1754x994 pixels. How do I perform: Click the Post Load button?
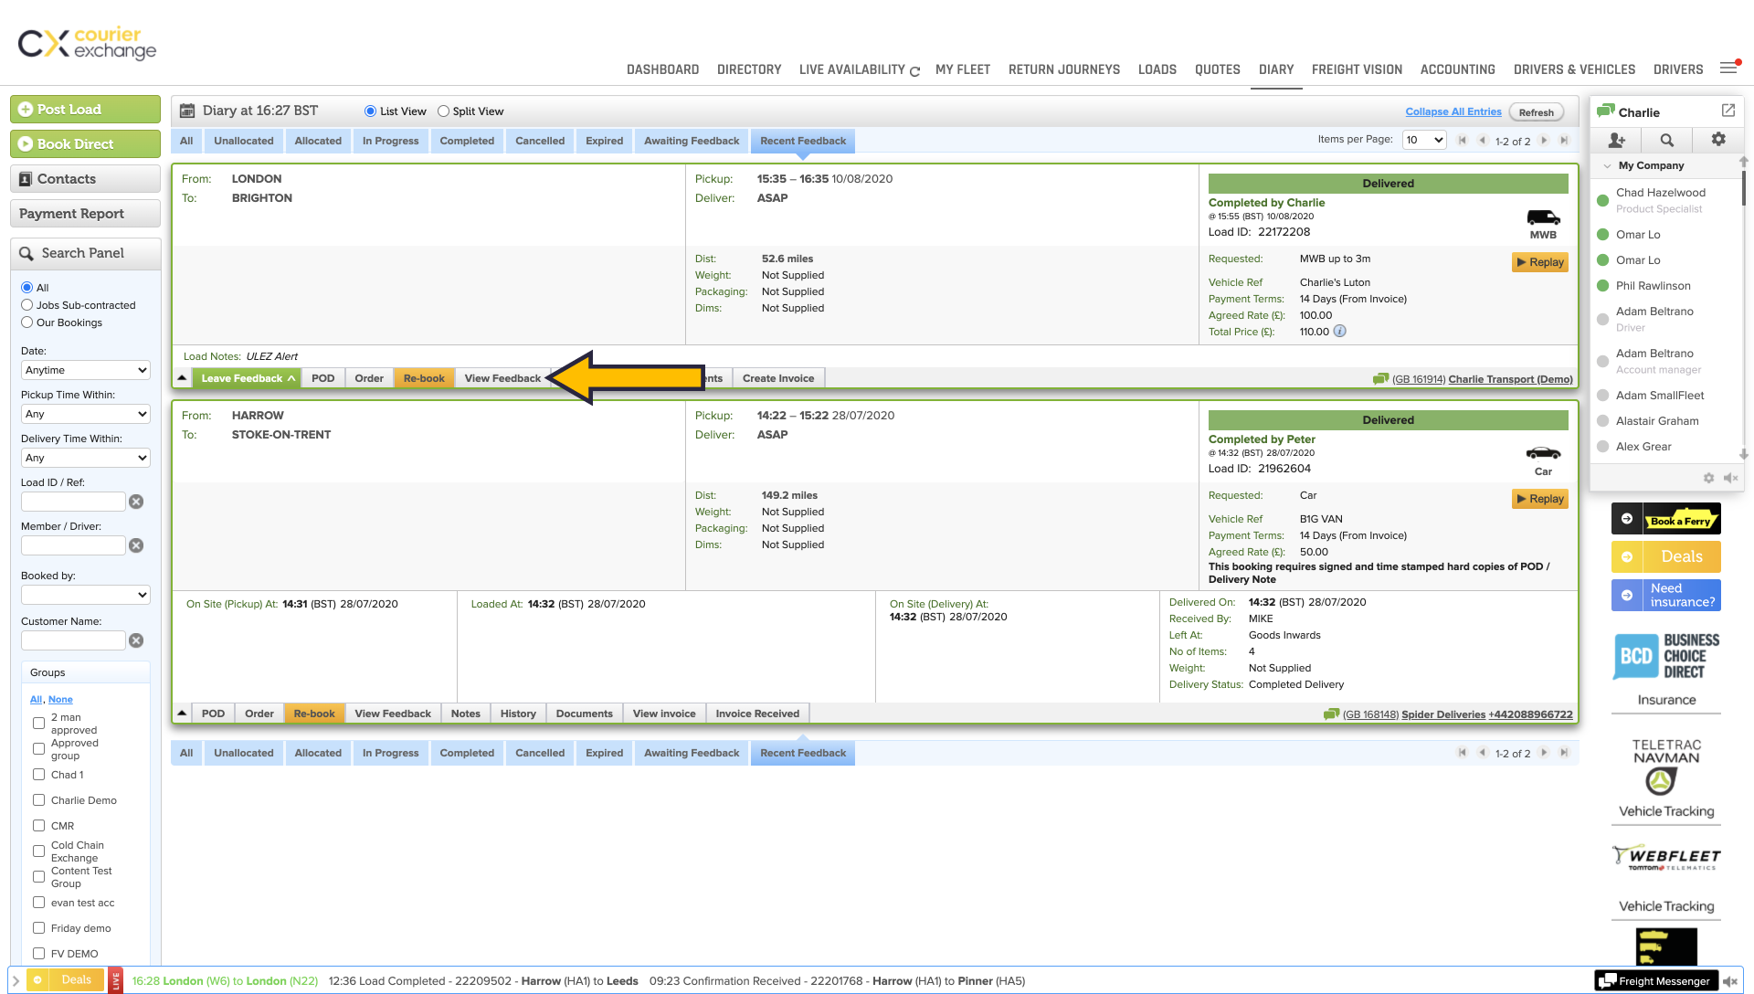click(x=85, y=109)
